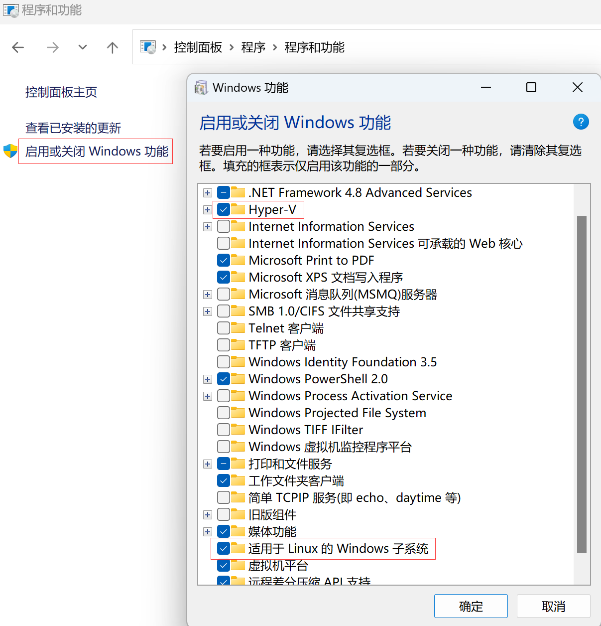Click the UAC shield icon beside 启用或关闭 Windows 功能
This screenshot has width=601, height=626.
pos(10,151)
